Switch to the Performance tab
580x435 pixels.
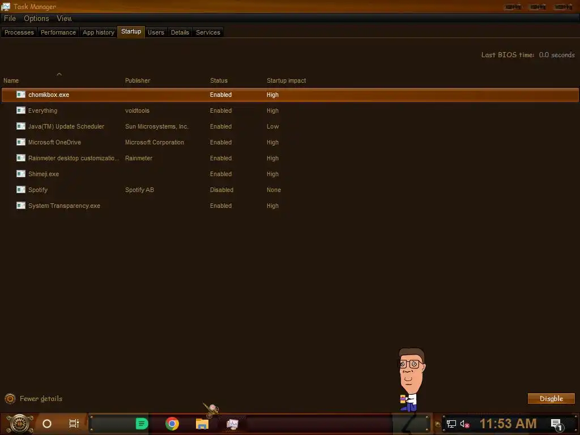click(58, 32)
